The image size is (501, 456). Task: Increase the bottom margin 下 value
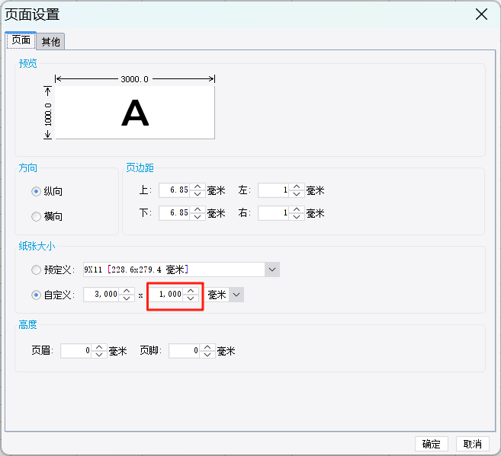(198, 209)
